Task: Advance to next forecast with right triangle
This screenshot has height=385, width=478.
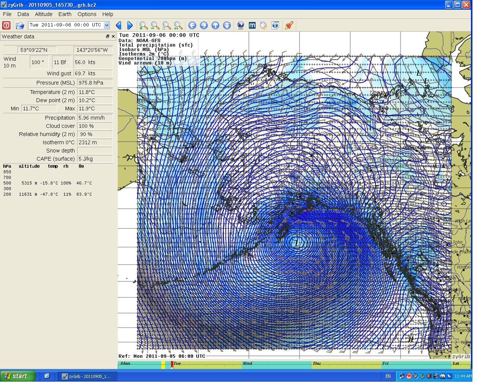Action: (130, 25)
